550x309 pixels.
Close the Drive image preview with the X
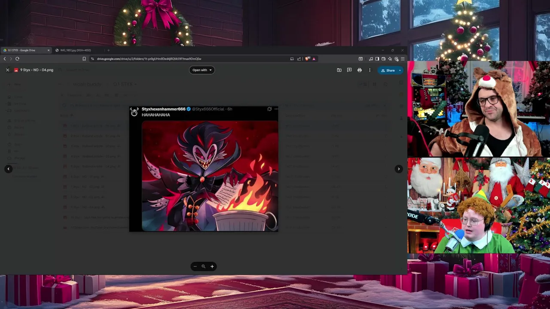pos(7,70)
